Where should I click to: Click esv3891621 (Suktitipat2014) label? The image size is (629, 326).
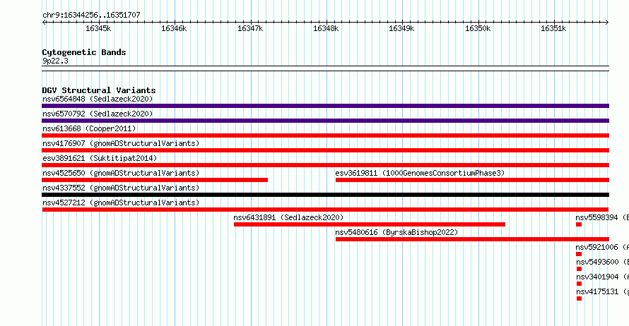(100, 158)
